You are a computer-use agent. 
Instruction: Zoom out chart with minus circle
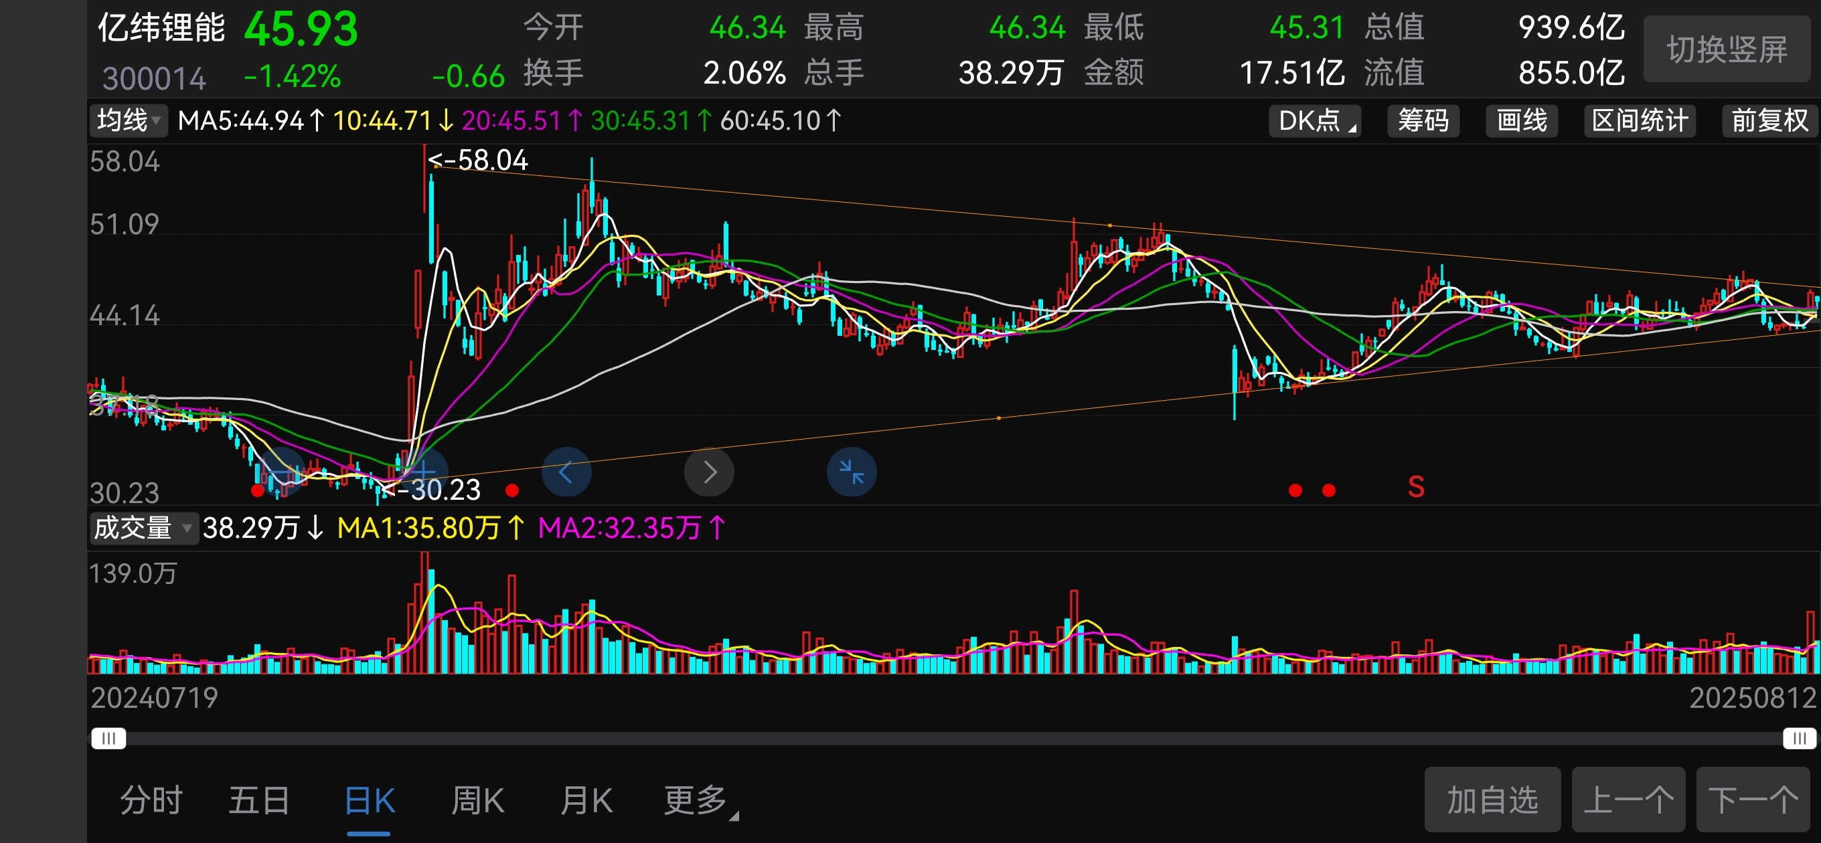[281, 471]
